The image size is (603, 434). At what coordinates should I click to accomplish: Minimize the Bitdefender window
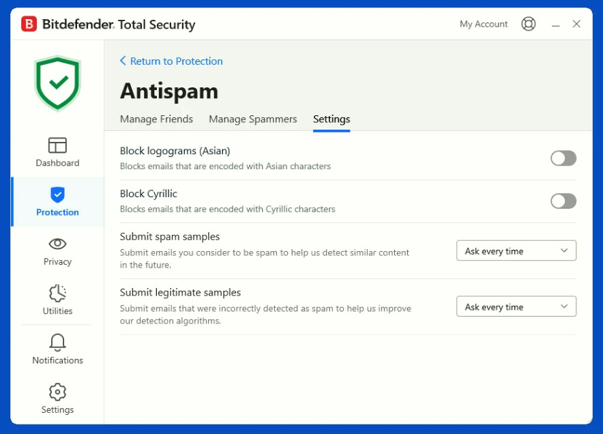[555, 25]
